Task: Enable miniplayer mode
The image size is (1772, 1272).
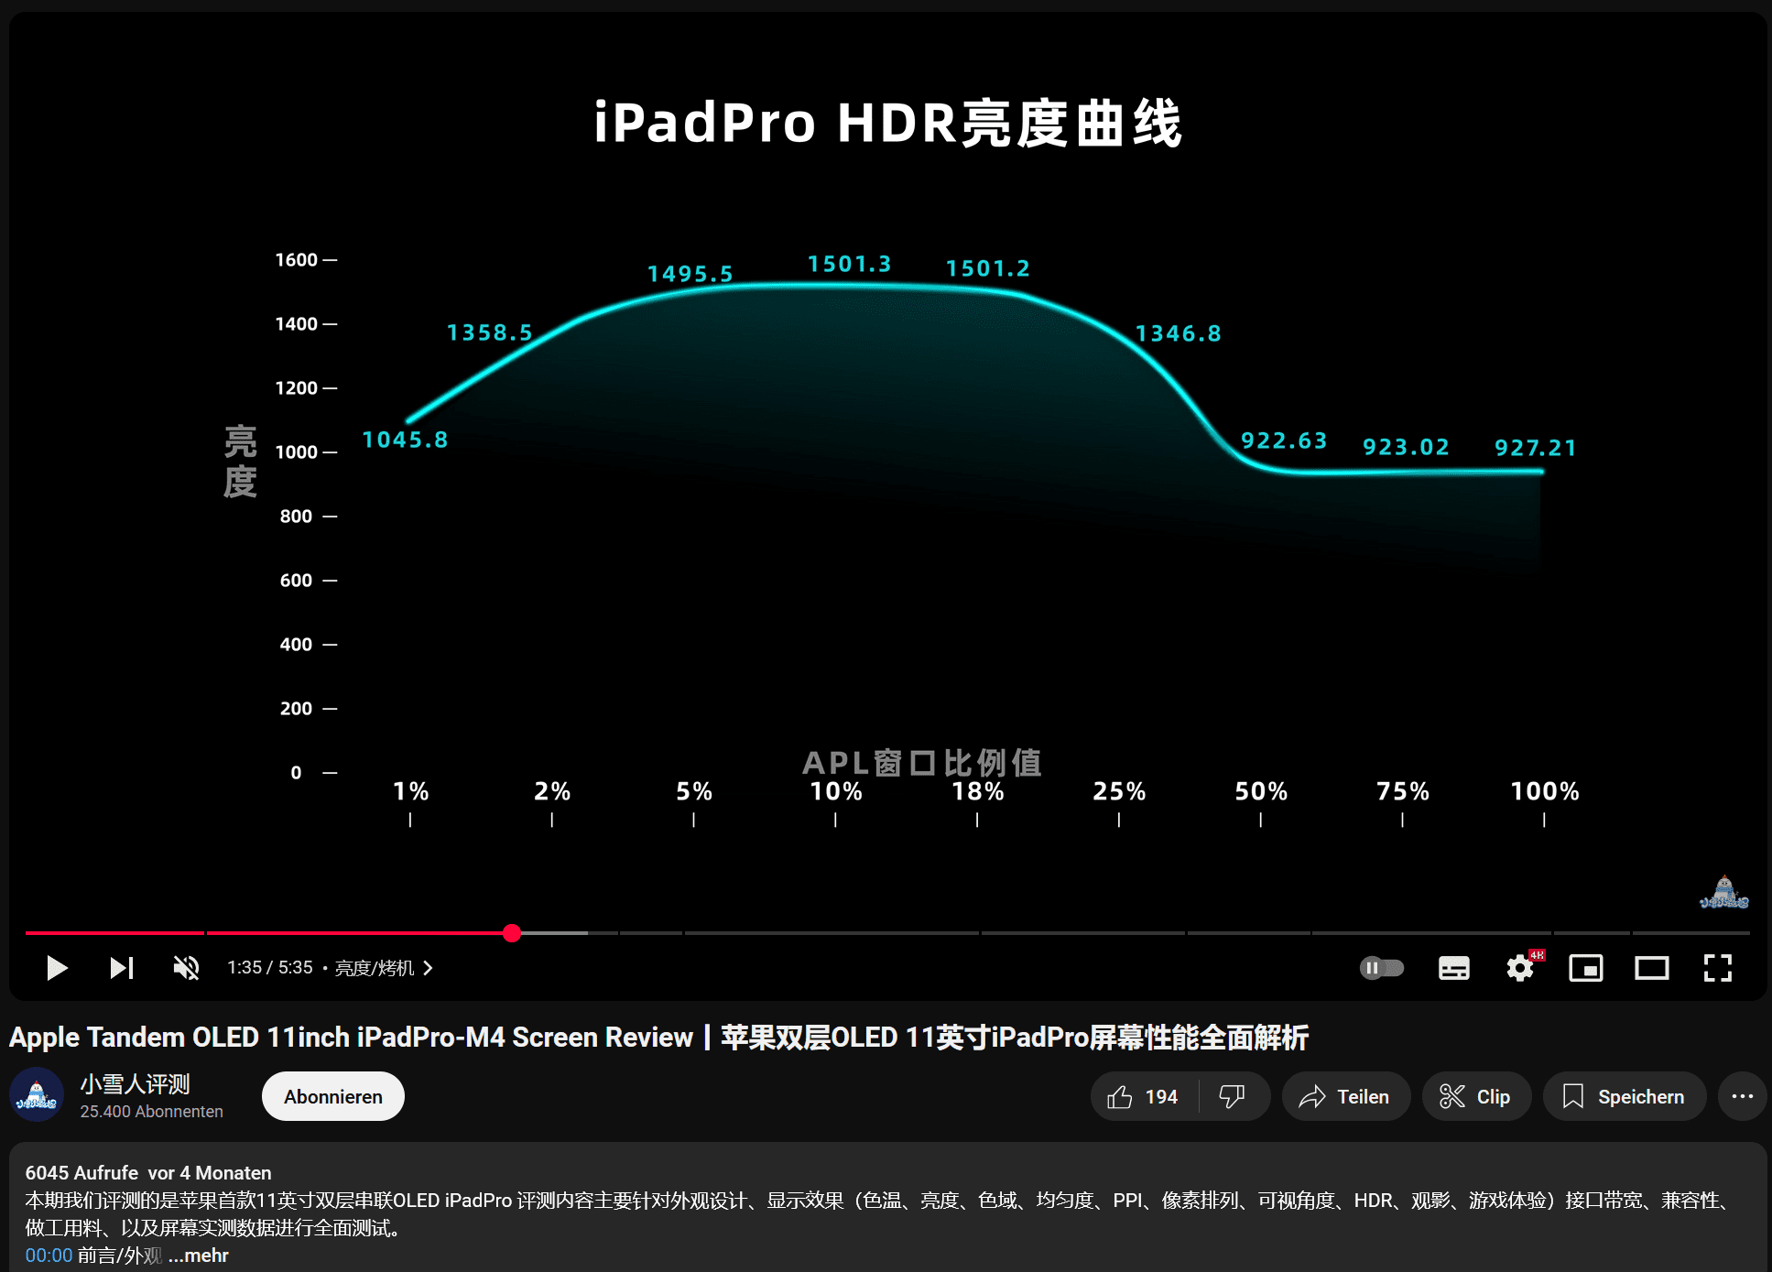Action: click(1586, 968)
